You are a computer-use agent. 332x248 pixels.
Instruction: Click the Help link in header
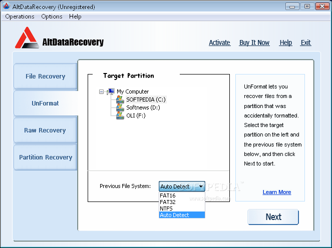point(285,42)
